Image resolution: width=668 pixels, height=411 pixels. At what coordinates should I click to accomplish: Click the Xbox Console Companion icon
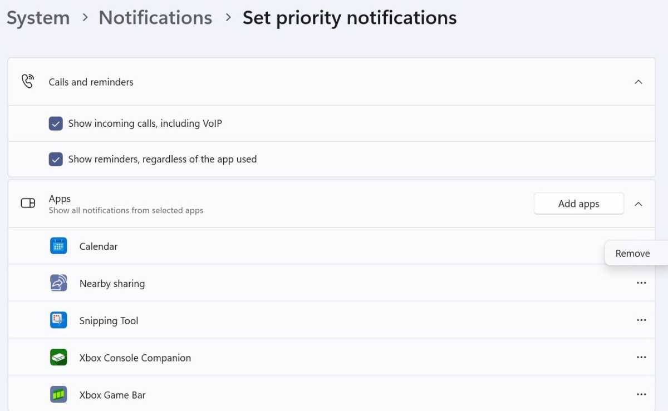[58, 358]
